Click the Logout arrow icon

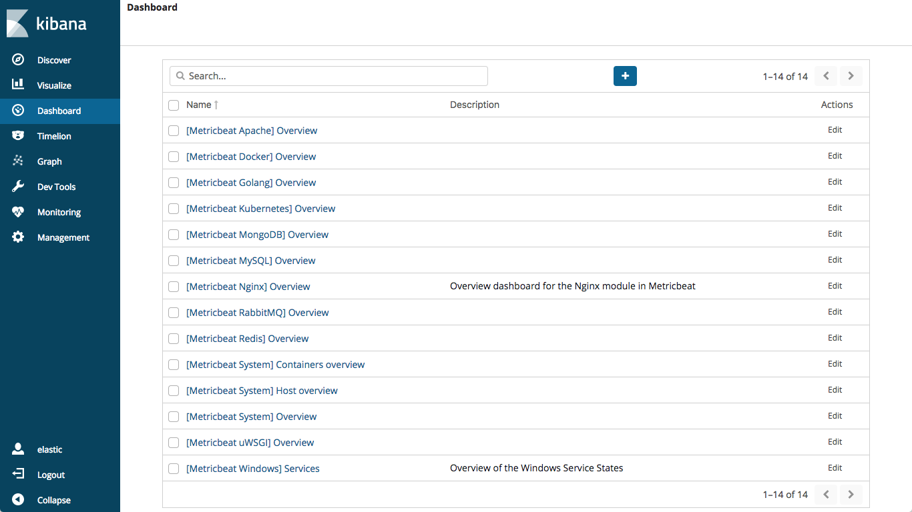tap(19, 475)
